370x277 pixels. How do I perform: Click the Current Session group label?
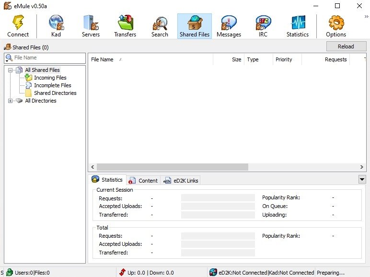115,190
